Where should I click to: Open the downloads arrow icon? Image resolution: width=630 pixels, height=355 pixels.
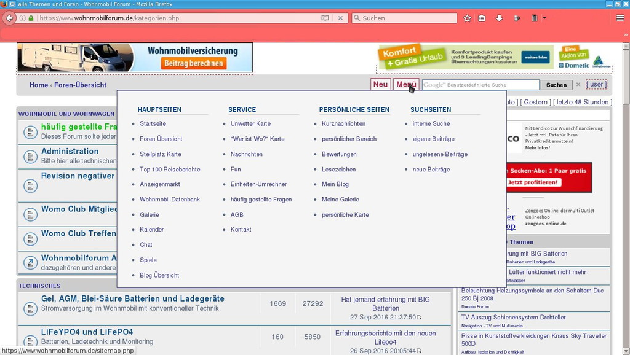tap(499, 18)
